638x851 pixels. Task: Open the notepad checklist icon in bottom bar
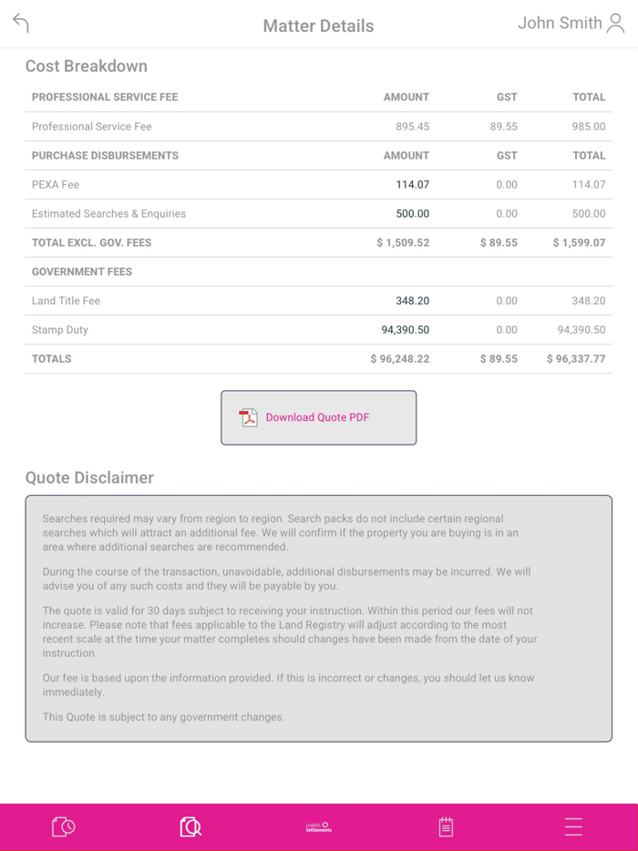(x=446, y=826)
